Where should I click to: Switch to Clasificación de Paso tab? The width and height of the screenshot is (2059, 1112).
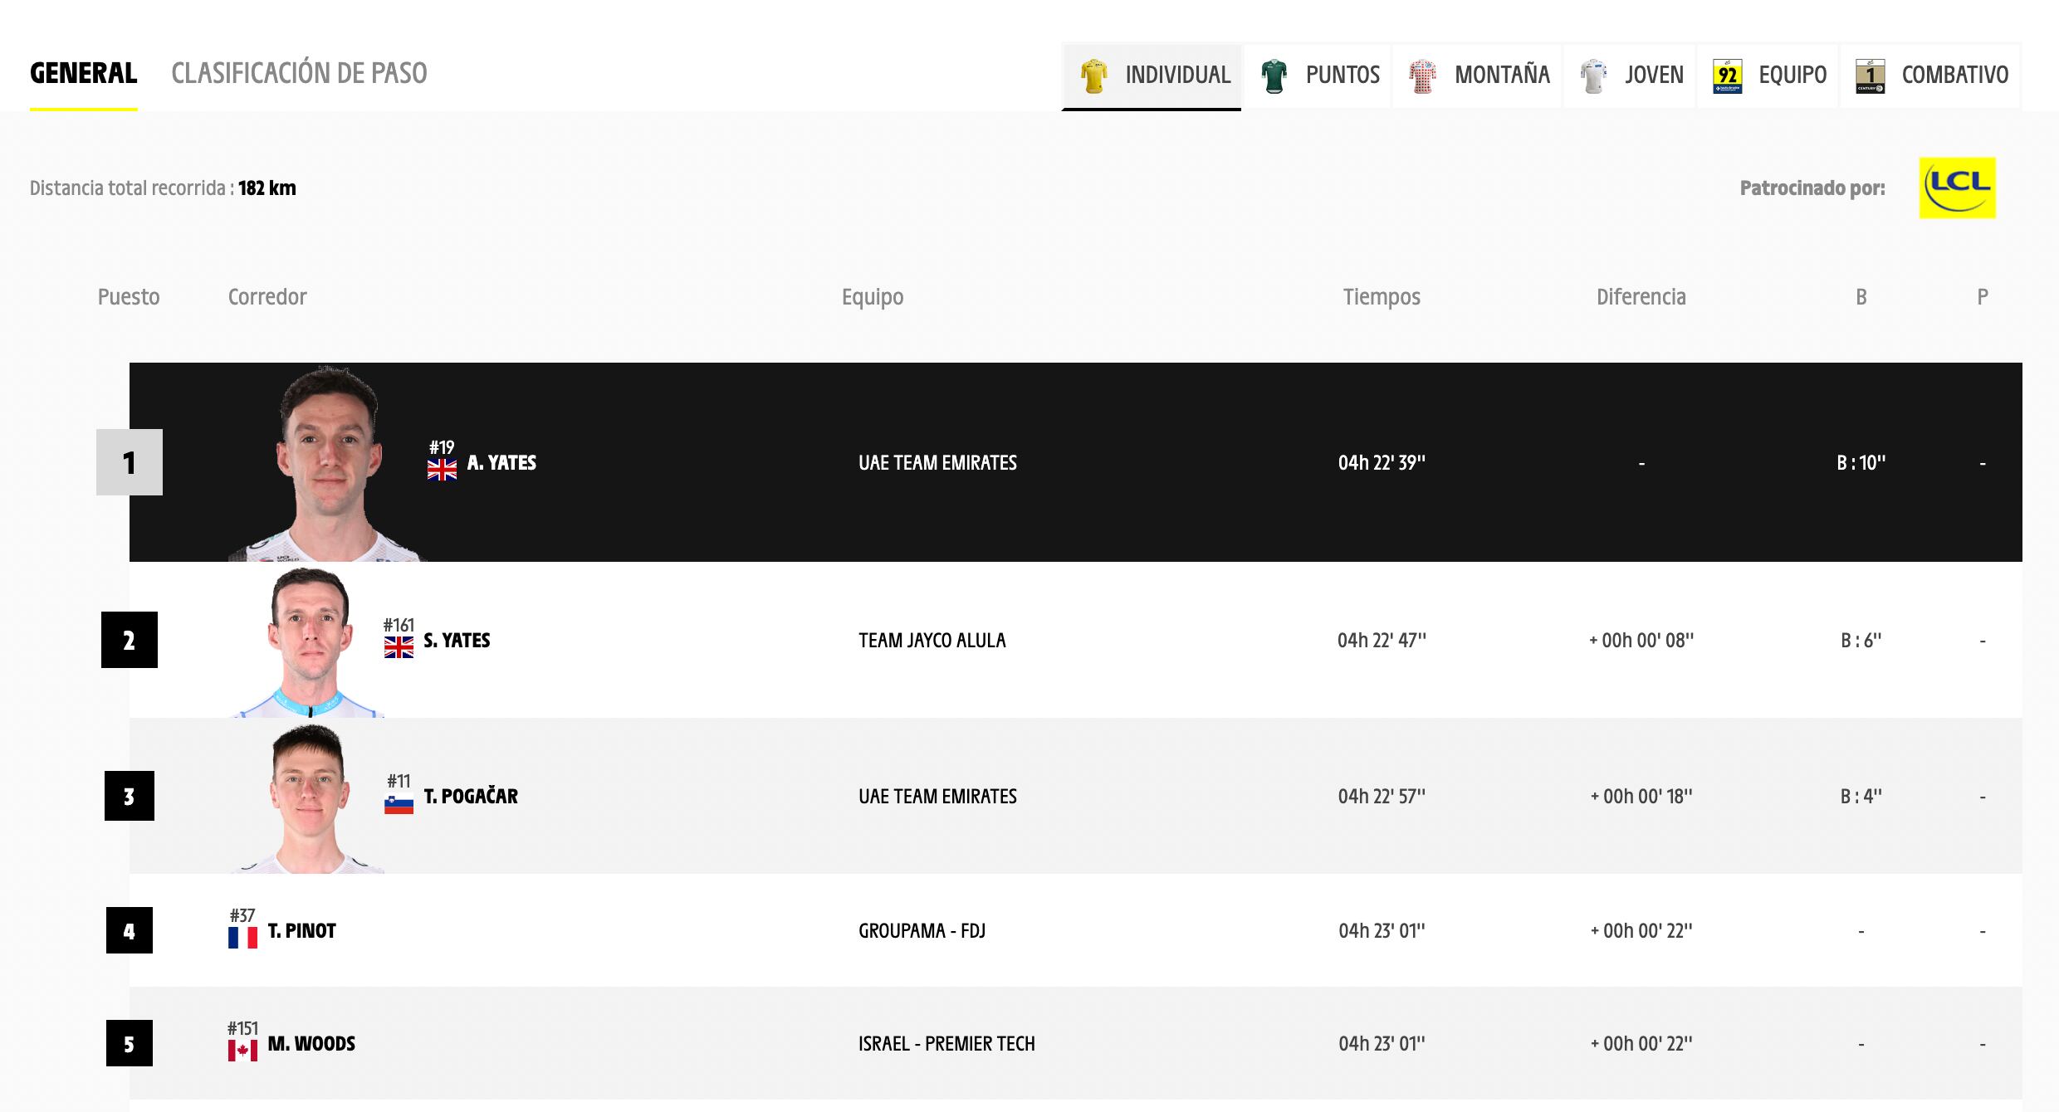click(299, 73)
